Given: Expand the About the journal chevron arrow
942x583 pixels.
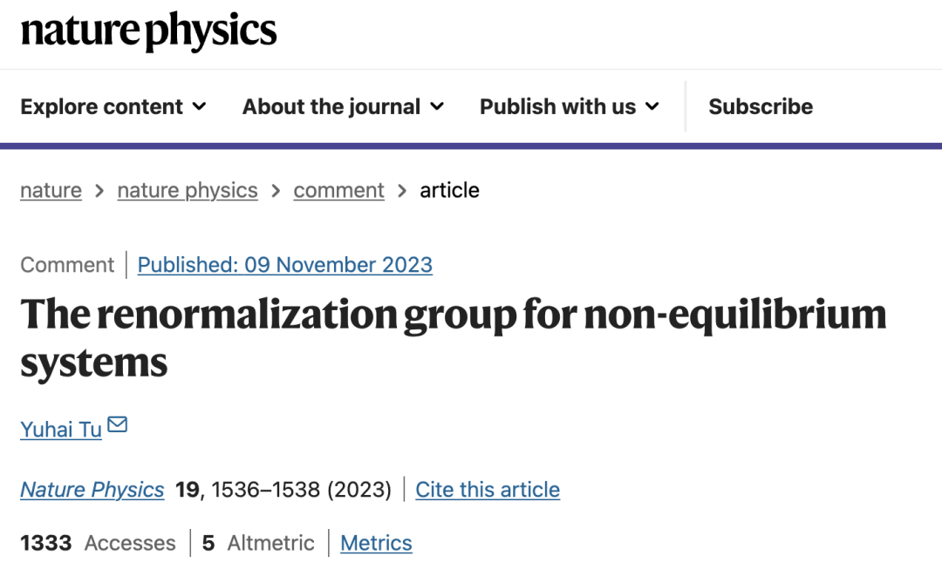Looking at the screenshot, I should pos(437,106).
